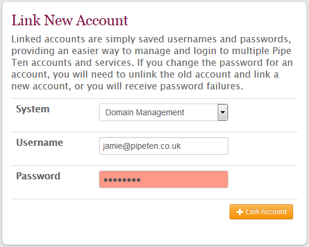309x247 pixels.
Task: Click the Username field label
Action: [39, 142]
